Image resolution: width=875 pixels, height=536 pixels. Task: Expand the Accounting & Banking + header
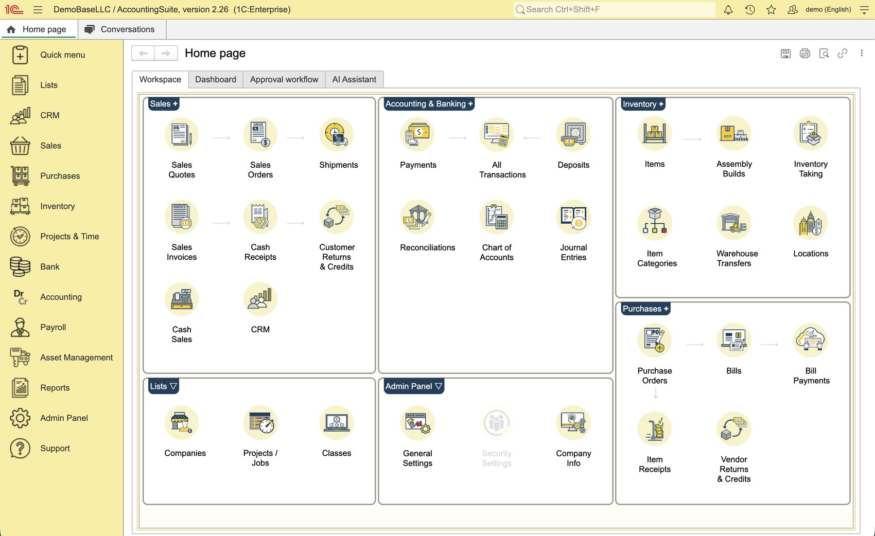(429, 104)
